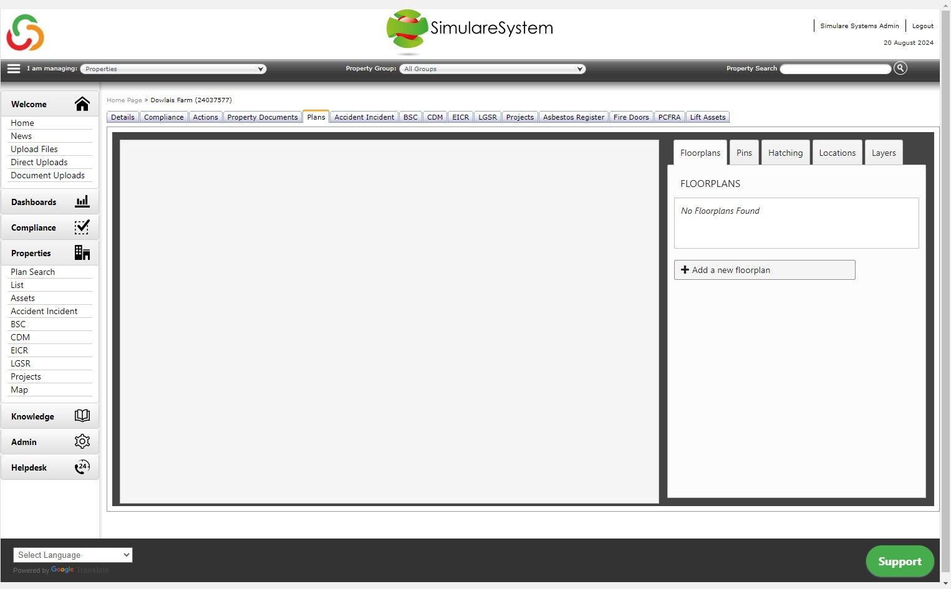This screenshot has width=951, height=589.
Task: Click the Welcome home icon
Action: 82,104
